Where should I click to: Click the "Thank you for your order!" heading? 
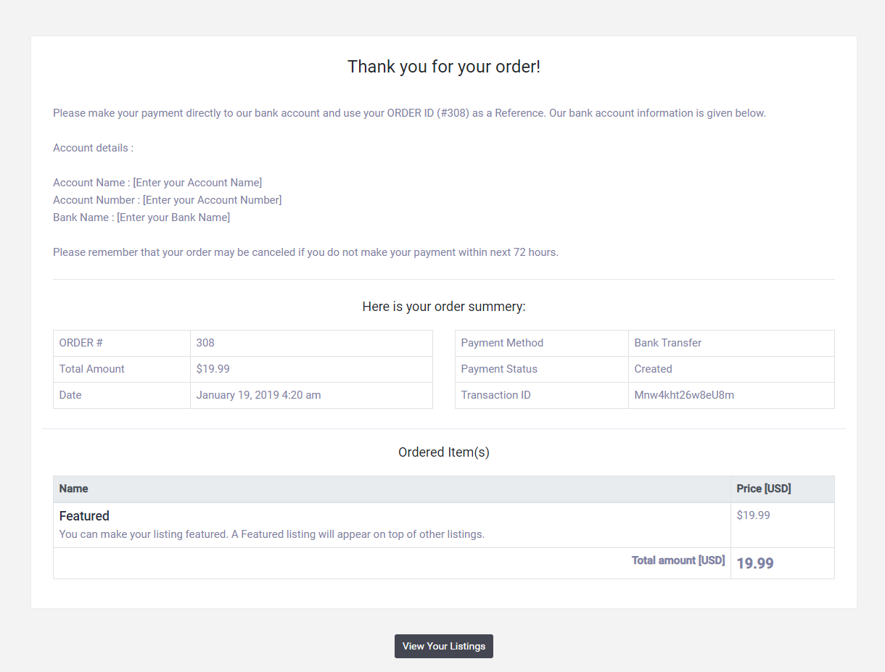[444, 67]
